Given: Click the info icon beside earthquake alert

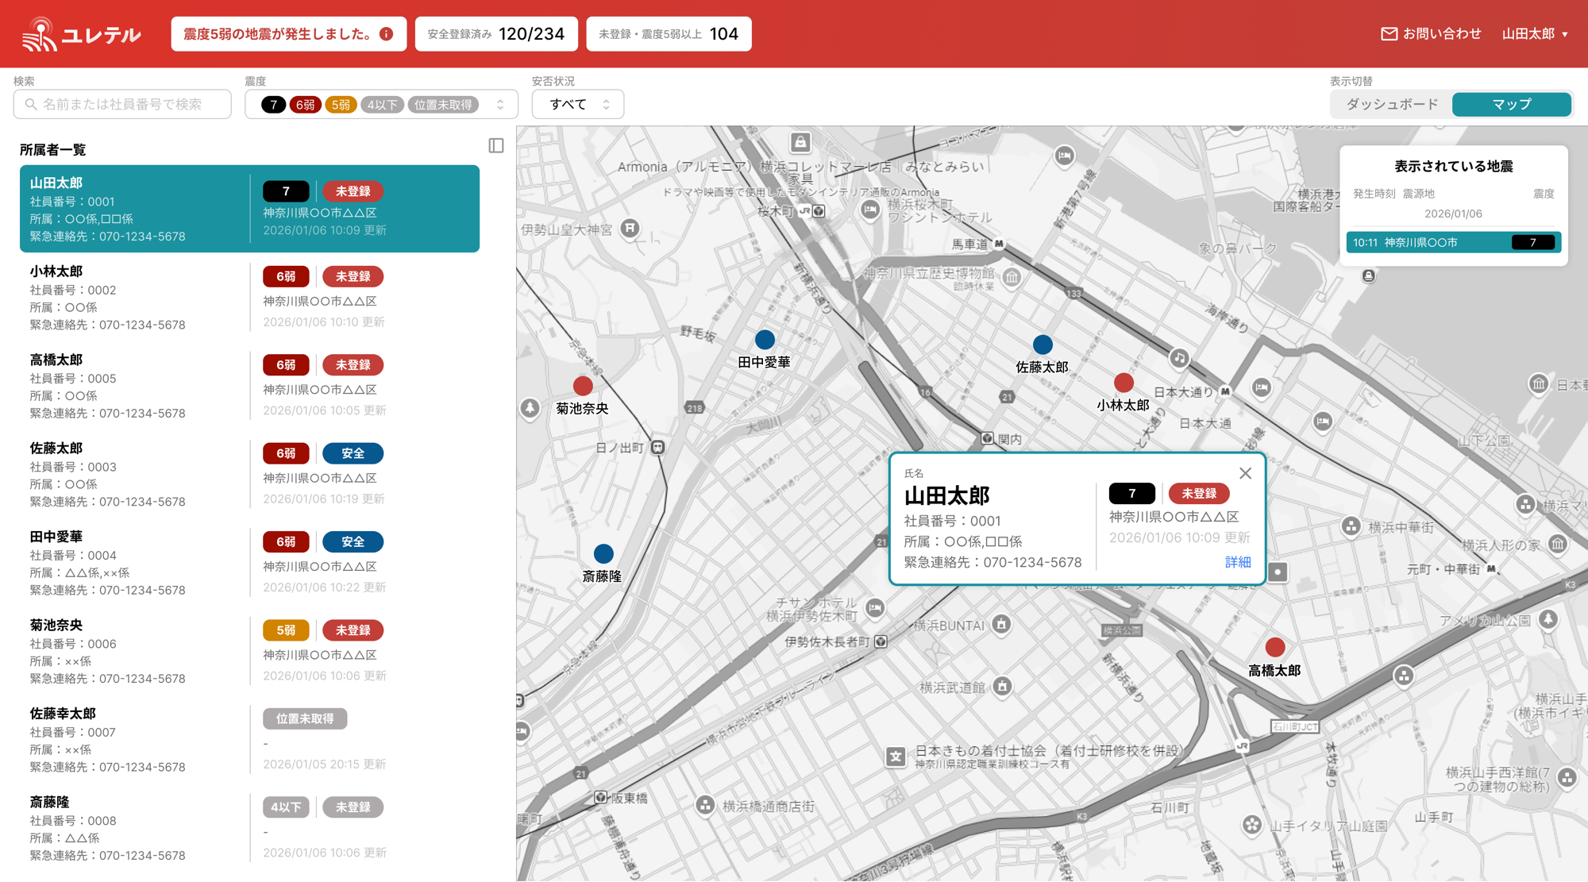Looking at the screenshot, I should pyautogui.click(x=387, y=34).
